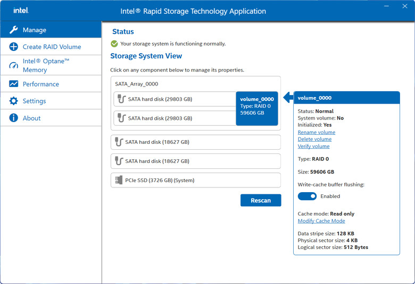
Task: Click the Intel logo in title bar
Action: pyautogui.click(x=21, y=11)
